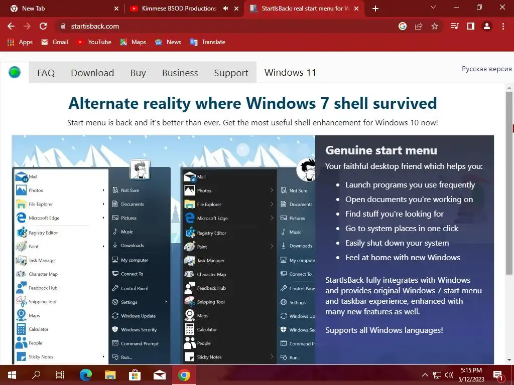Click the start menu screenshot image
Screen dimensions: 514x385
pos(163,250)
